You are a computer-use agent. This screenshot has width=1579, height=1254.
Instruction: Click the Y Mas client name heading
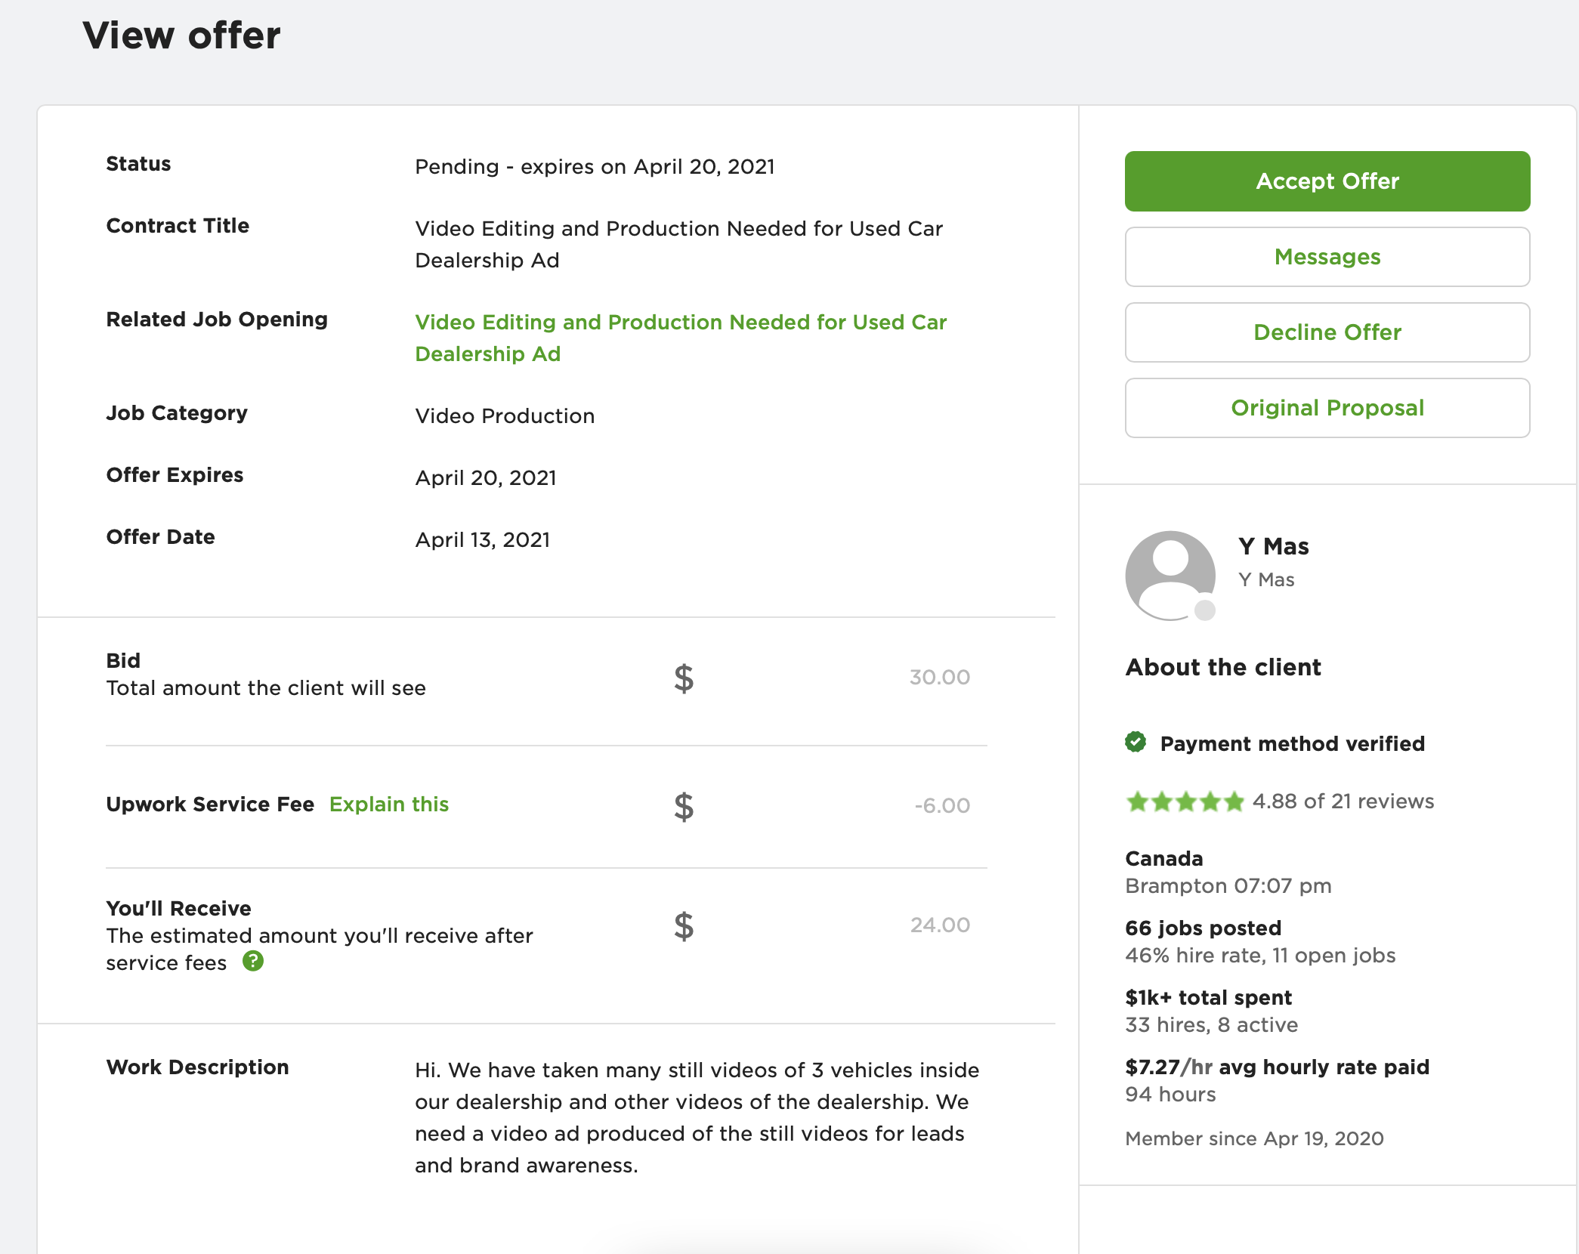1274,546
